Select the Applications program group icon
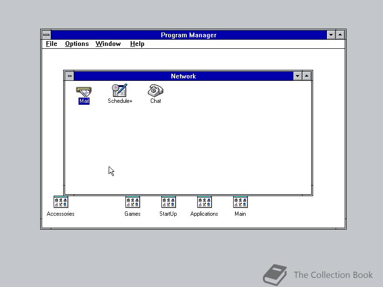383x287 pixels. (x=204, y=202)
